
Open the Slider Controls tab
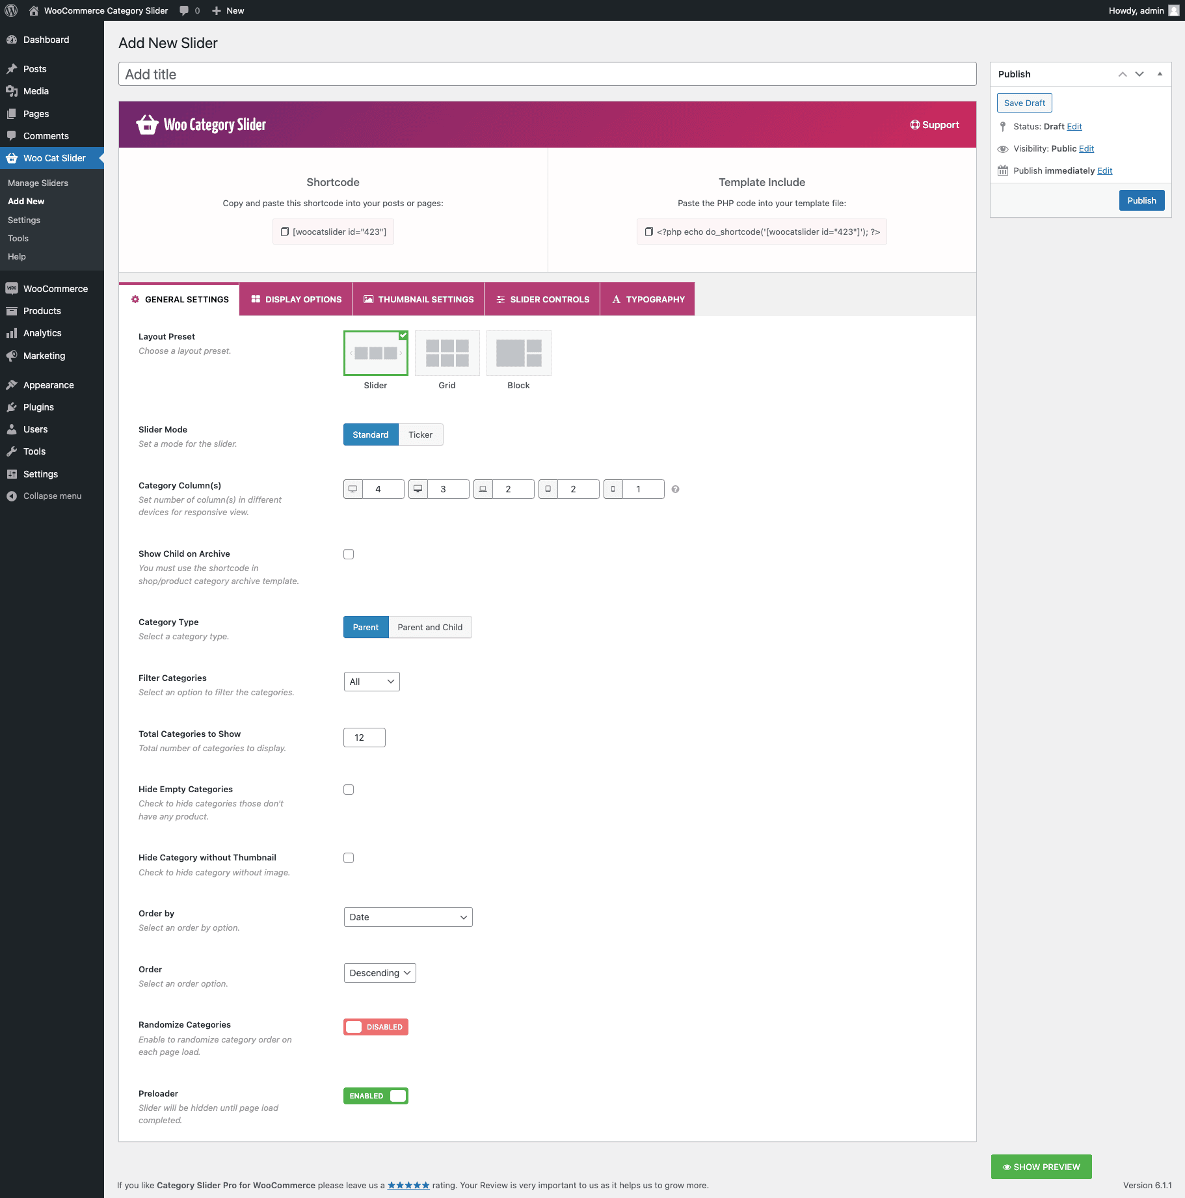[542, 299]
